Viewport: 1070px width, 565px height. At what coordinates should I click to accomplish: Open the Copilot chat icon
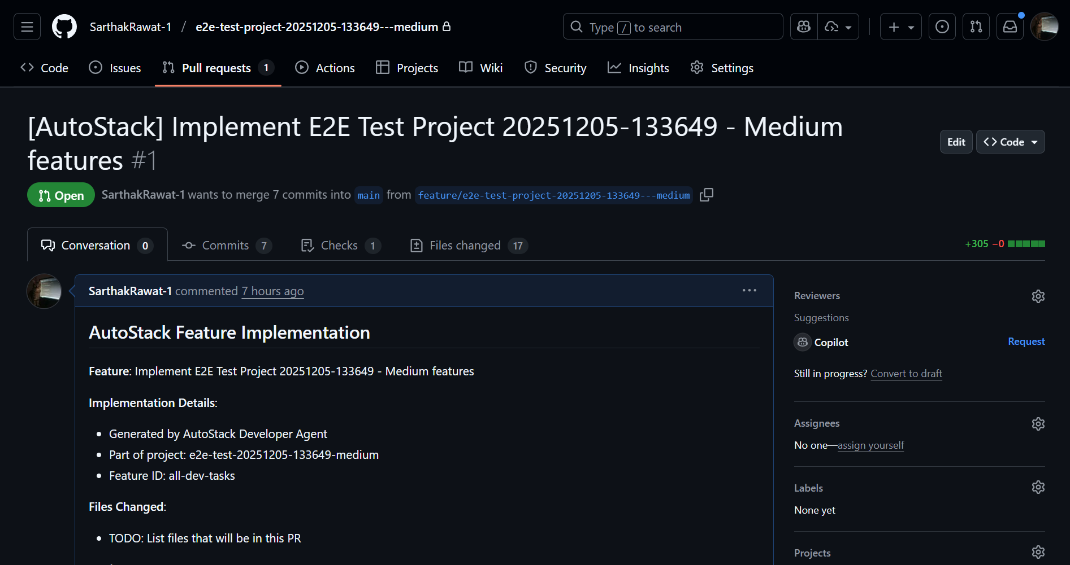point(804,27)
